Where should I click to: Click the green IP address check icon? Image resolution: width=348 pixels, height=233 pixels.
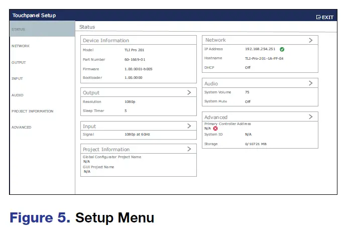click(x=282, y=49)
